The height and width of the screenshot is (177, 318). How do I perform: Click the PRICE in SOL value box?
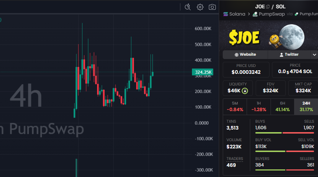click(295, 70)
